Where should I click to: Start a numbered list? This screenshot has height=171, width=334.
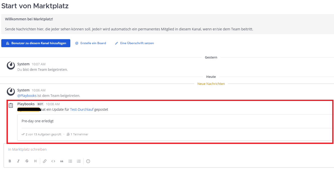(79, 161)
